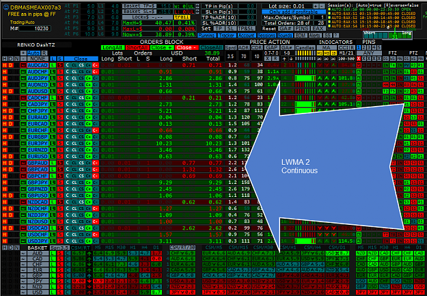This screenshot has width=427, height=296.
Task: Click the smiley face icon beside DBMASMEAX007a3
Action: coord(7,8)
